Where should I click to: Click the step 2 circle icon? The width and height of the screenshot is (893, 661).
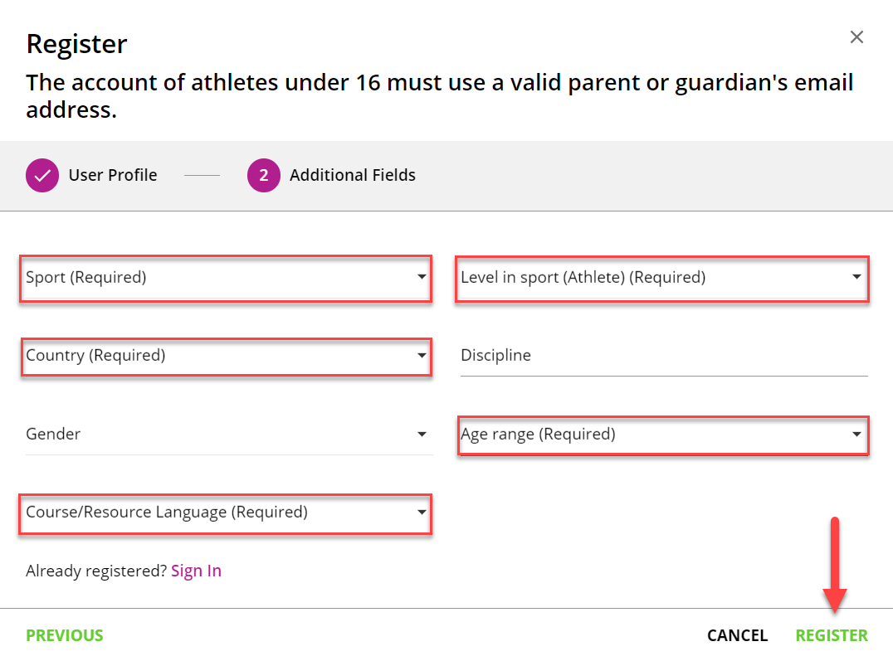[264, 175]
